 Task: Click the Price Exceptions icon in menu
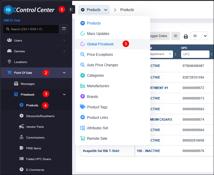(83, 55)
